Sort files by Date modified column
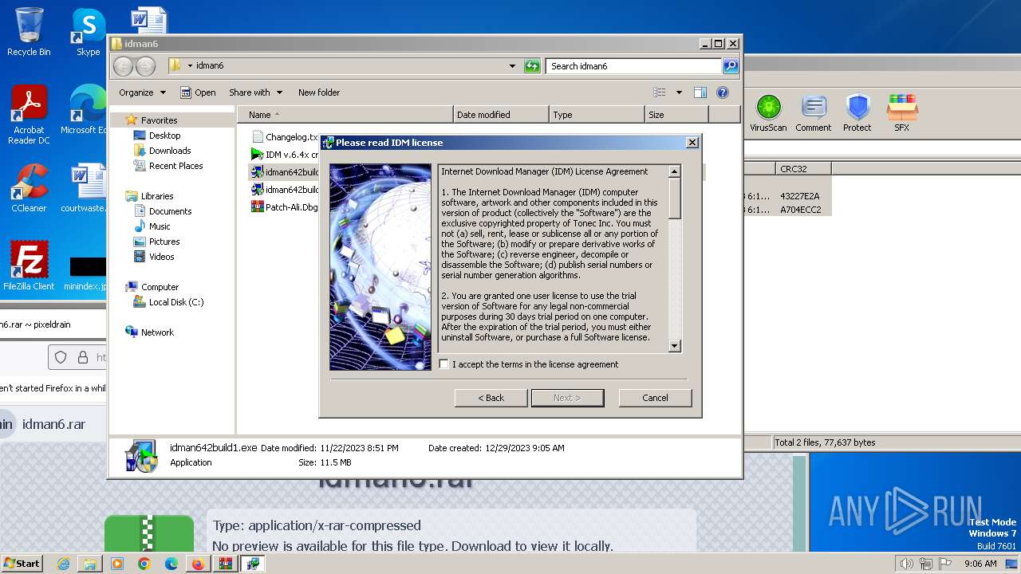Screen dimensions: 1021x574 (501, 115)
